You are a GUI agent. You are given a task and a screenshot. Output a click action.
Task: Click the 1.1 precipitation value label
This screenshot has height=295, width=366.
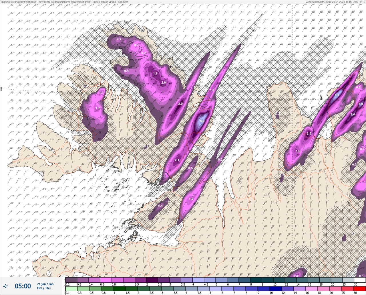pos(101,93)
